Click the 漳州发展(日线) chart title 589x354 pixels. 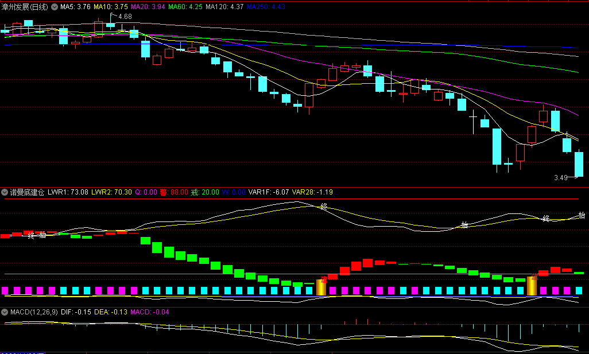[25, 7]
